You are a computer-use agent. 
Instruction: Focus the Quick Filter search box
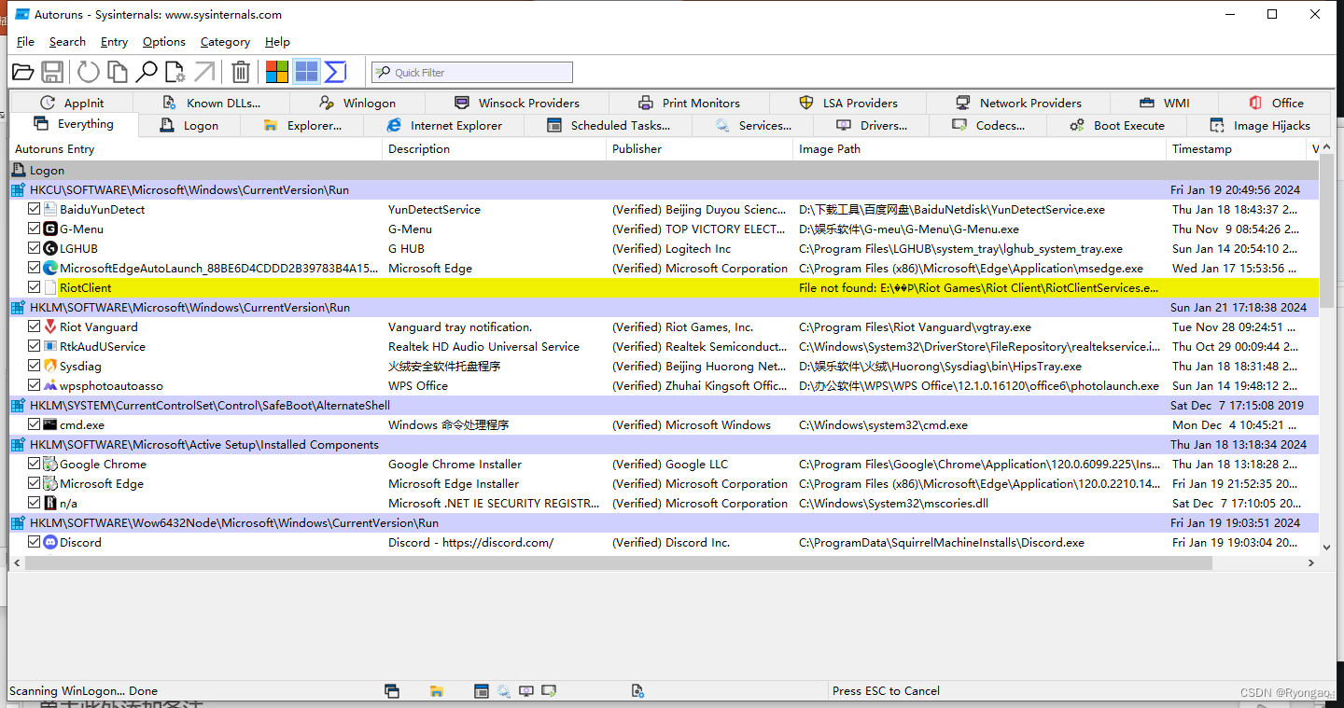pos(472,73)
